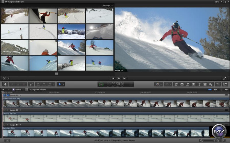
Task: Click the Import Media arrow icon
Action: (x=5, y=84)
